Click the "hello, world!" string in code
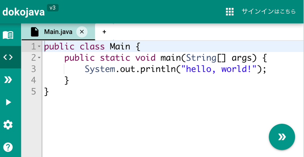Viewport: 304px width, 157px height. point(219,69)
